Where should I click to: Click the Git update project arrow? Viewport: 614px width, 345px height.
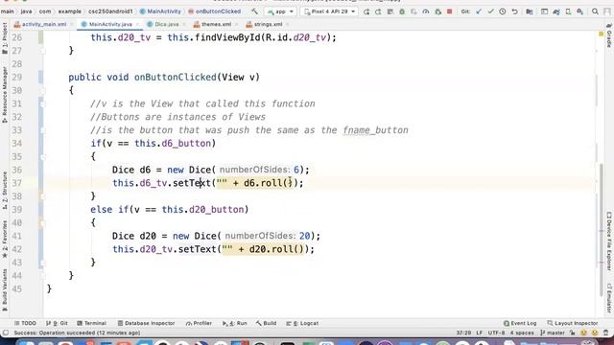click(x=479, y=11)
